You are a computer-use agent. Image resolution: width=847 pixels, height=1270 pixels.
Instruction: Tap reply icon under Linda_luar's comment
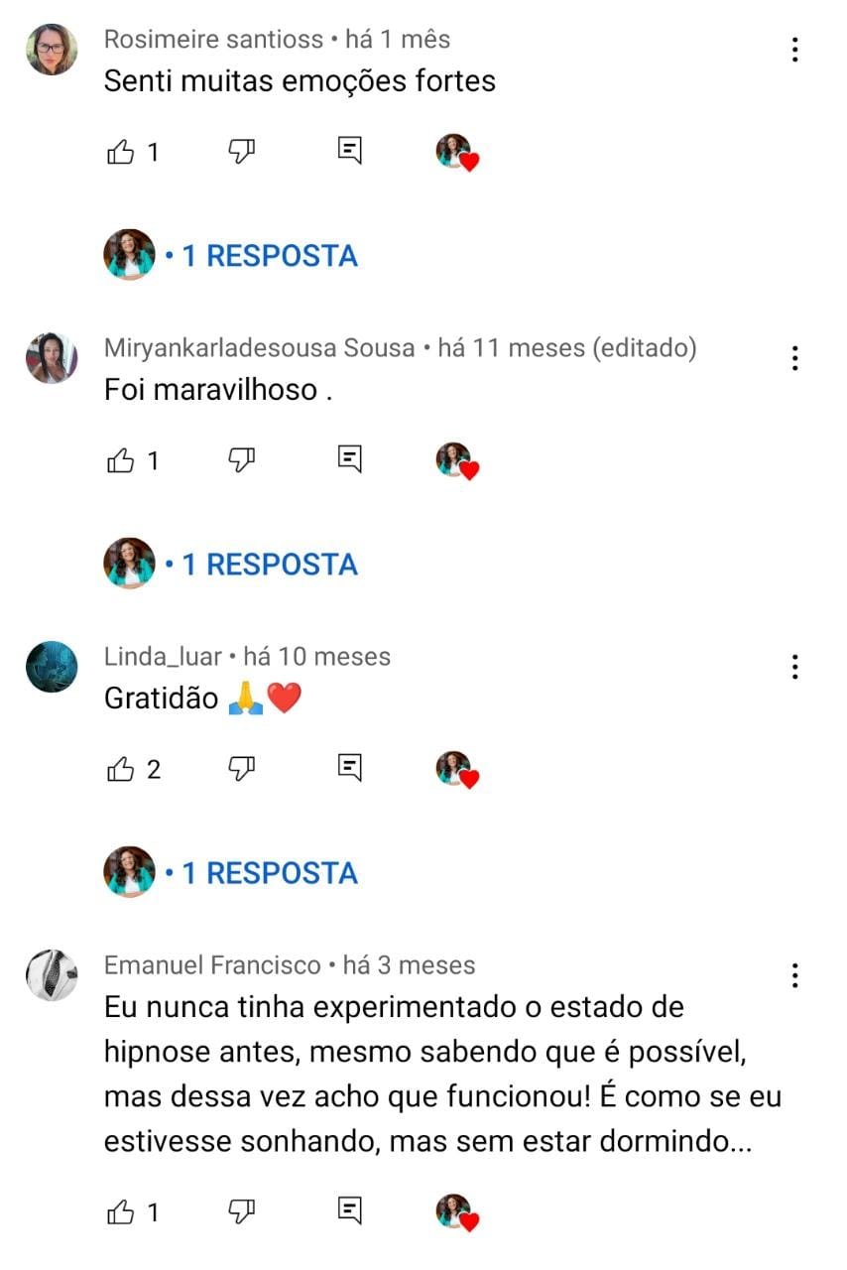(349, 767)
